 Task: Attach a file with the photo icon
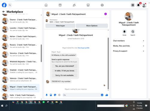pyautogui.click(x=51, y=95)
